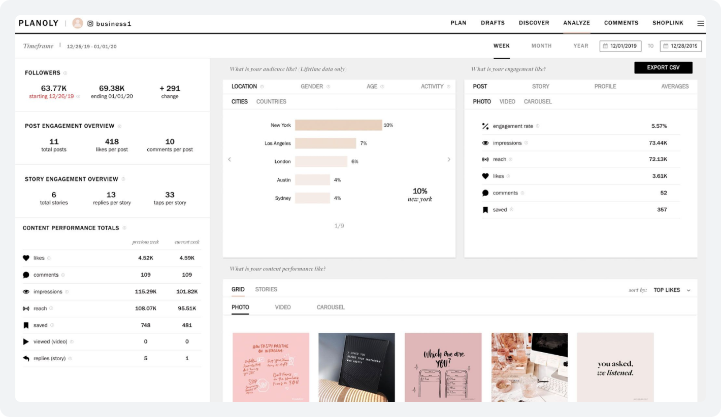Open the 'How to stay positive' post thumbnail
The image size is (721, 417).
pyautogui.click(x=271, y=367)
